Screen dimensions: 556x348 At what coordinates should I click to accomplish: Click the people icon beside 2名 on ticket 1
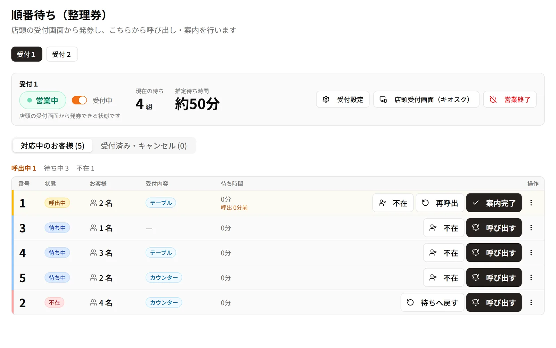point(93,203)
